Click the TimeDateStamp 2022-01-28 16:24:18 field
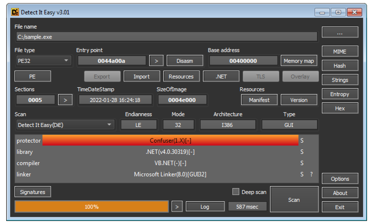This screenshot has width=377, height=224. click(x=115, y=100)
